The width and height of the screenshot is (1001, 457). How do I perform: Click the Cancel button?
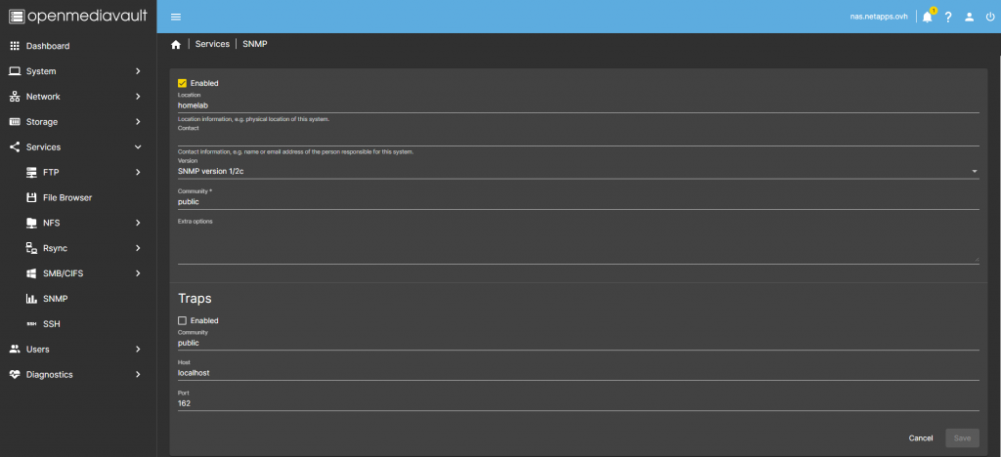click(x=921, y=438)
